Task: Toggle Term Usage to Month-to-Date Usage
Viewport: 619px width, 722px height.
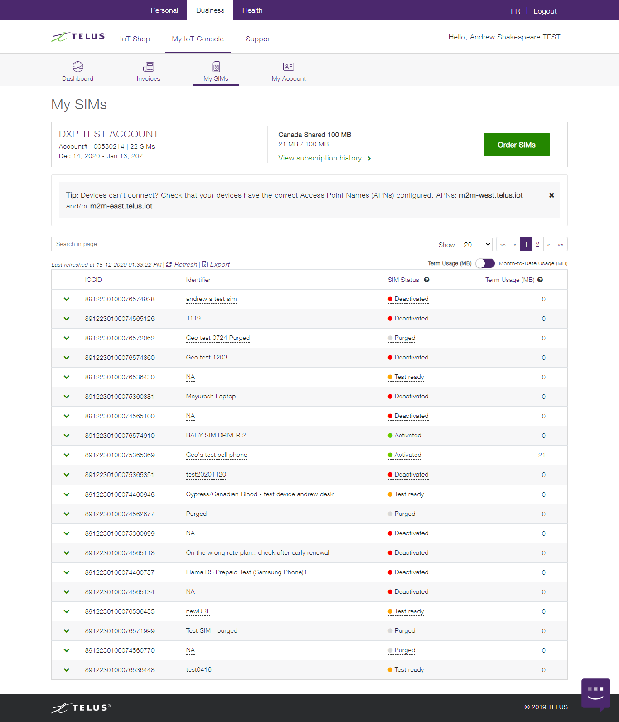Action: (x=485, y=263)
